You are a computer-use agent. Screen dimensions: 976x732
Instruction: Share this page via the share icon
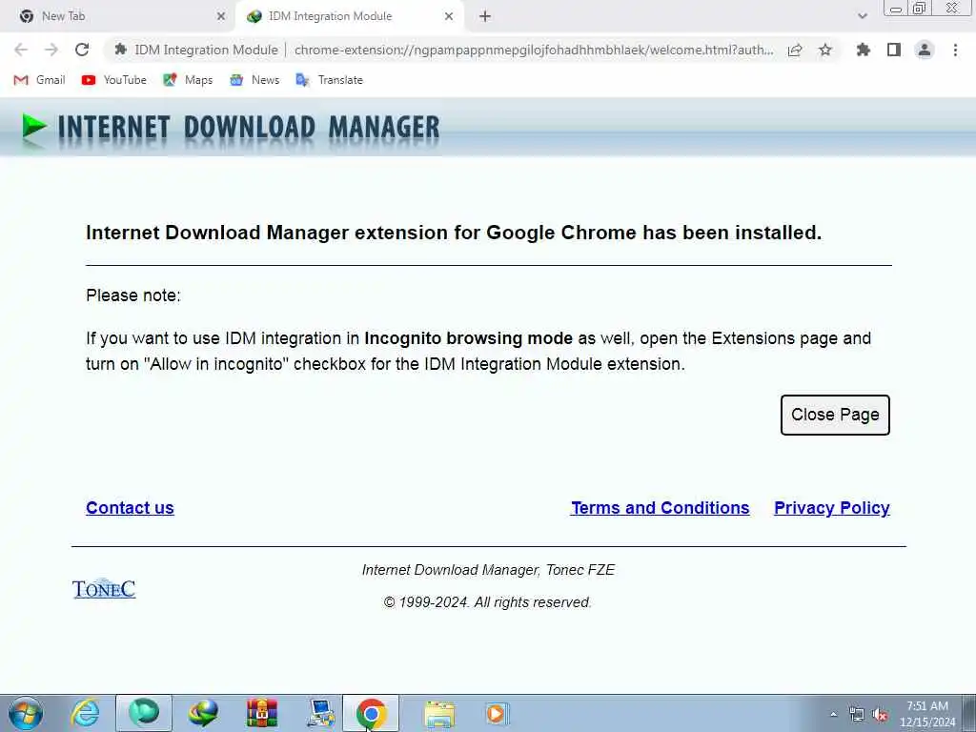[x=795, y=50]
